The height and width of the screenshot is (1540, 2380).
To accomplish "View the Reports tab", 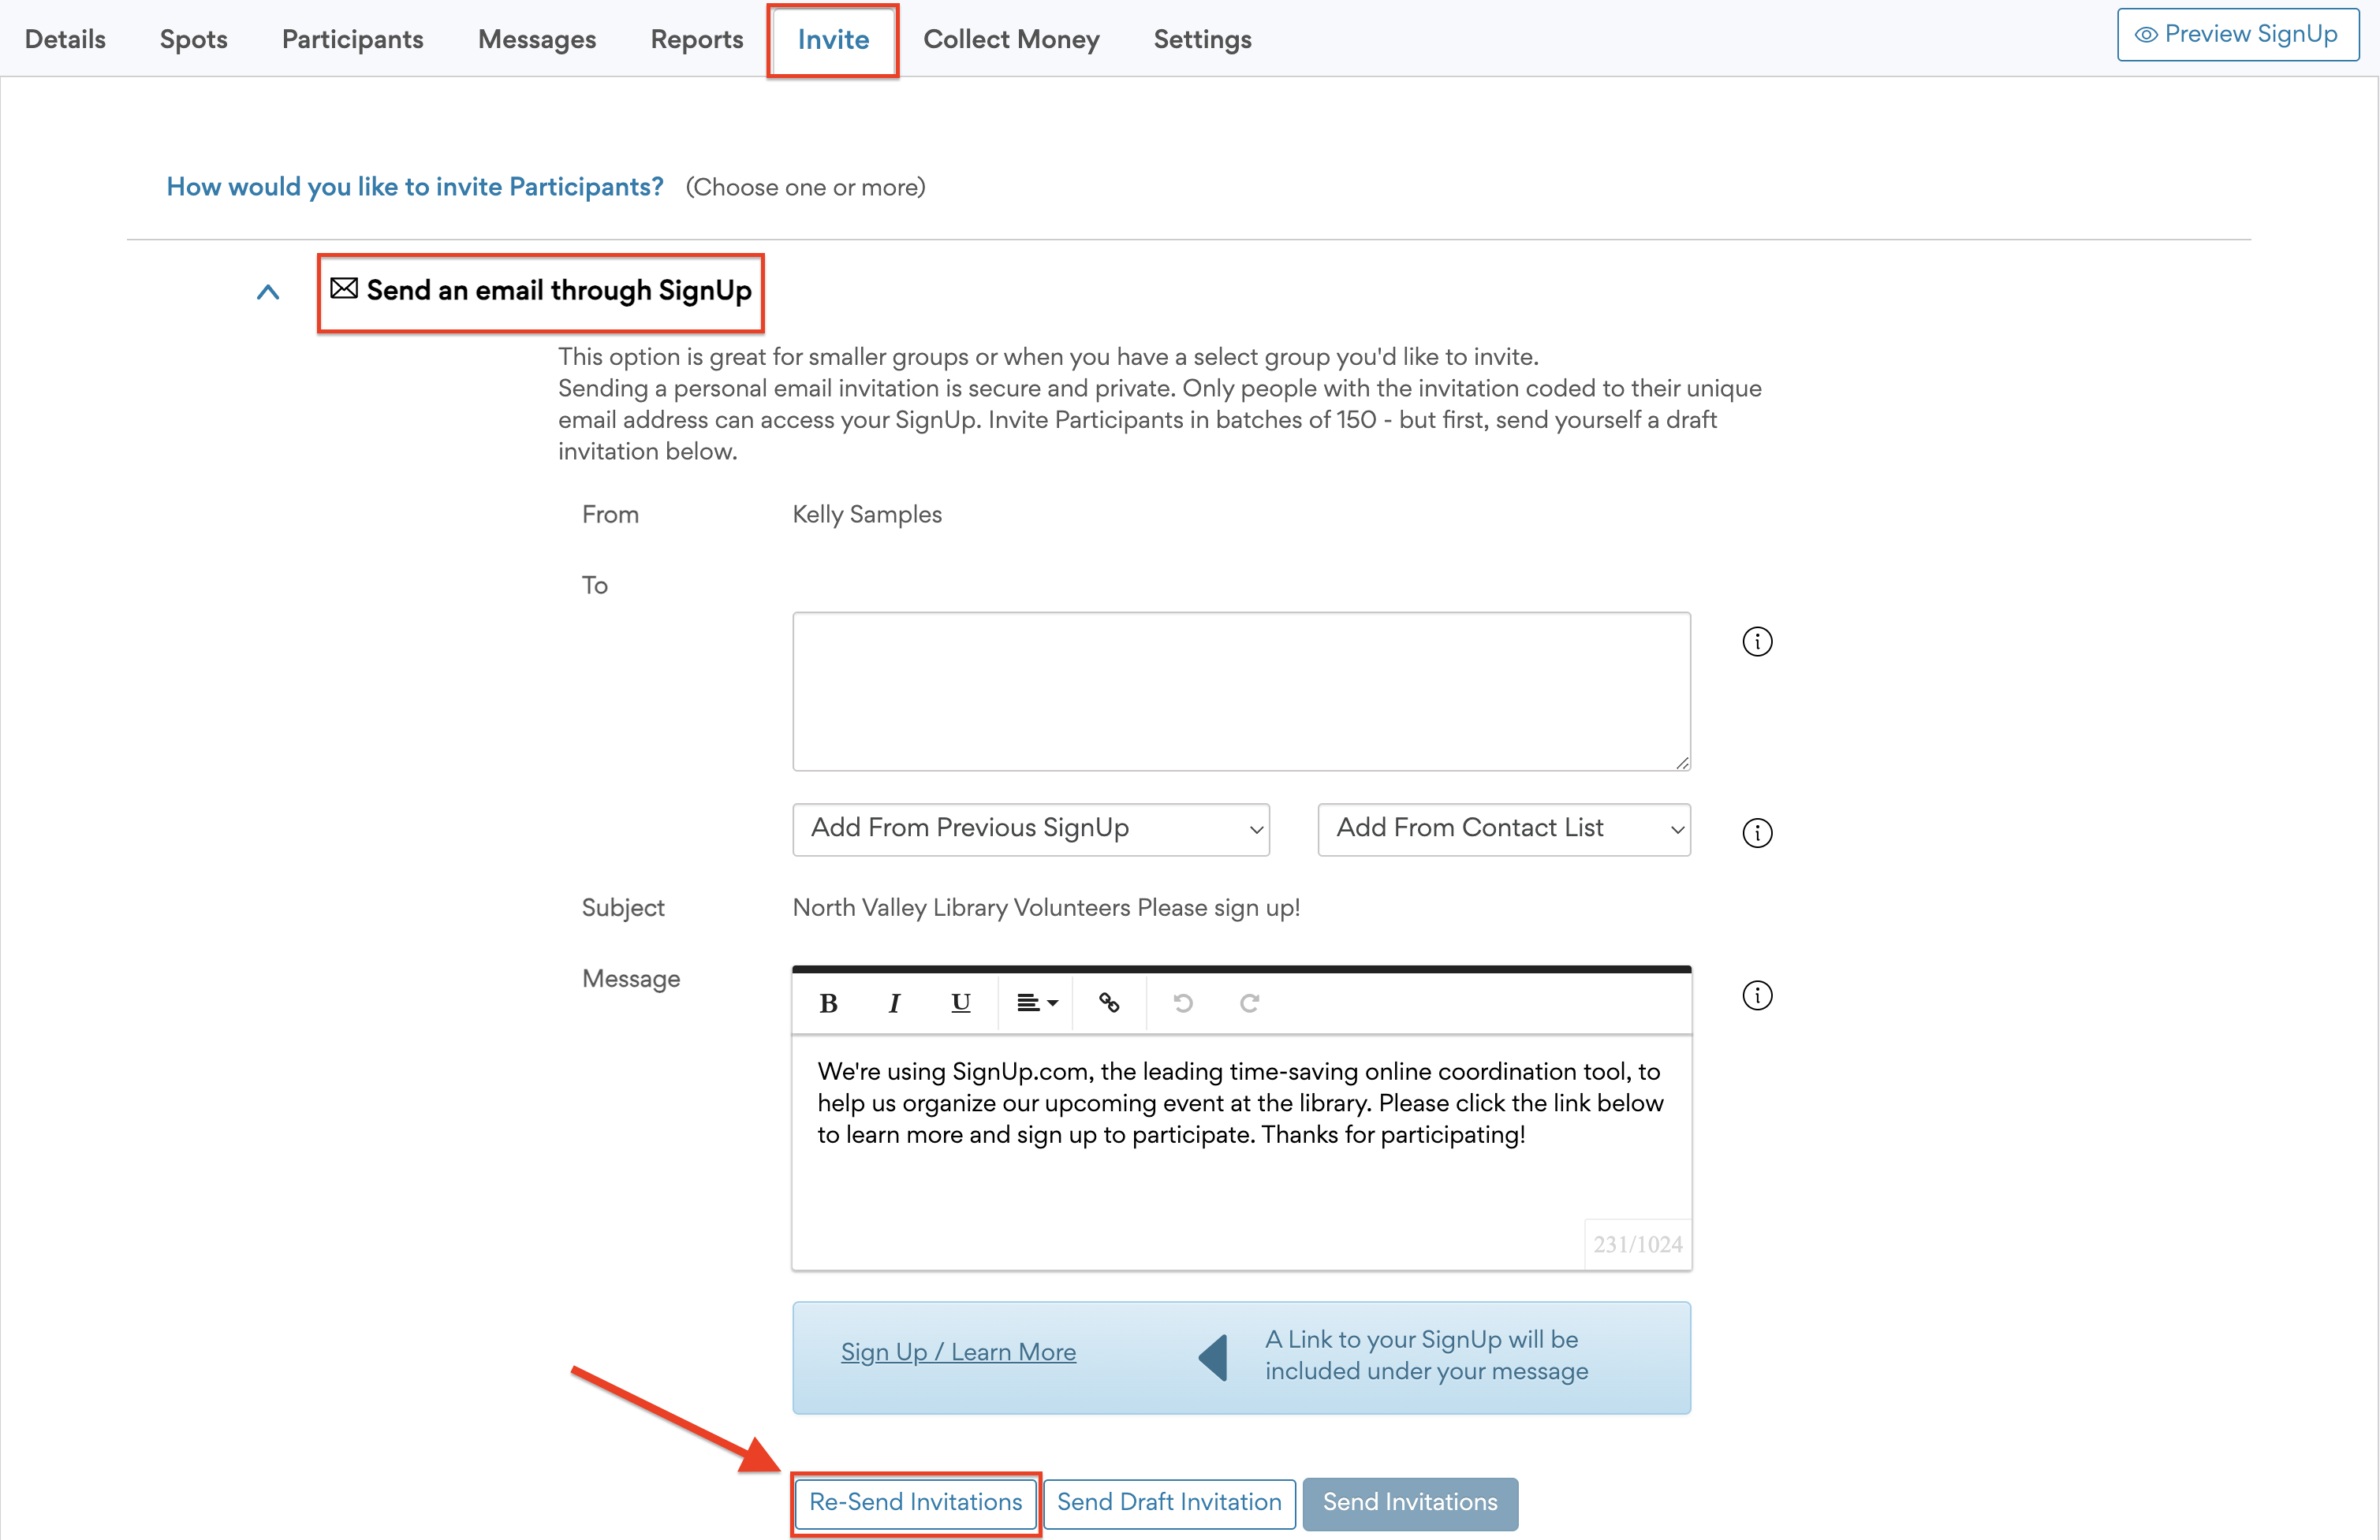I will click(x=697, y=39).
